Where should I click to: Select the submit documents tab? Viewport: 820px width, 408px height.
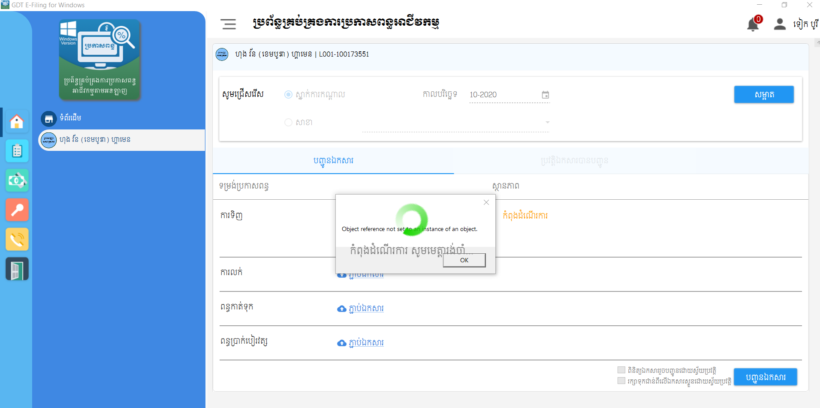point(333,161)
